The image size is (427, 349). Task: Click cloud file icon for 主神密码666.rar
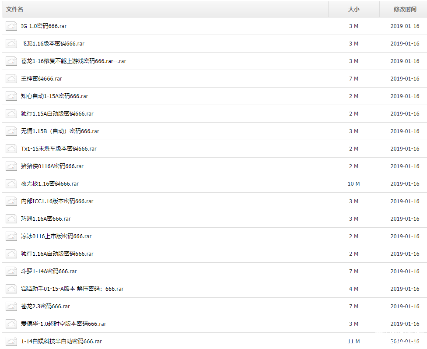point(11,78)
